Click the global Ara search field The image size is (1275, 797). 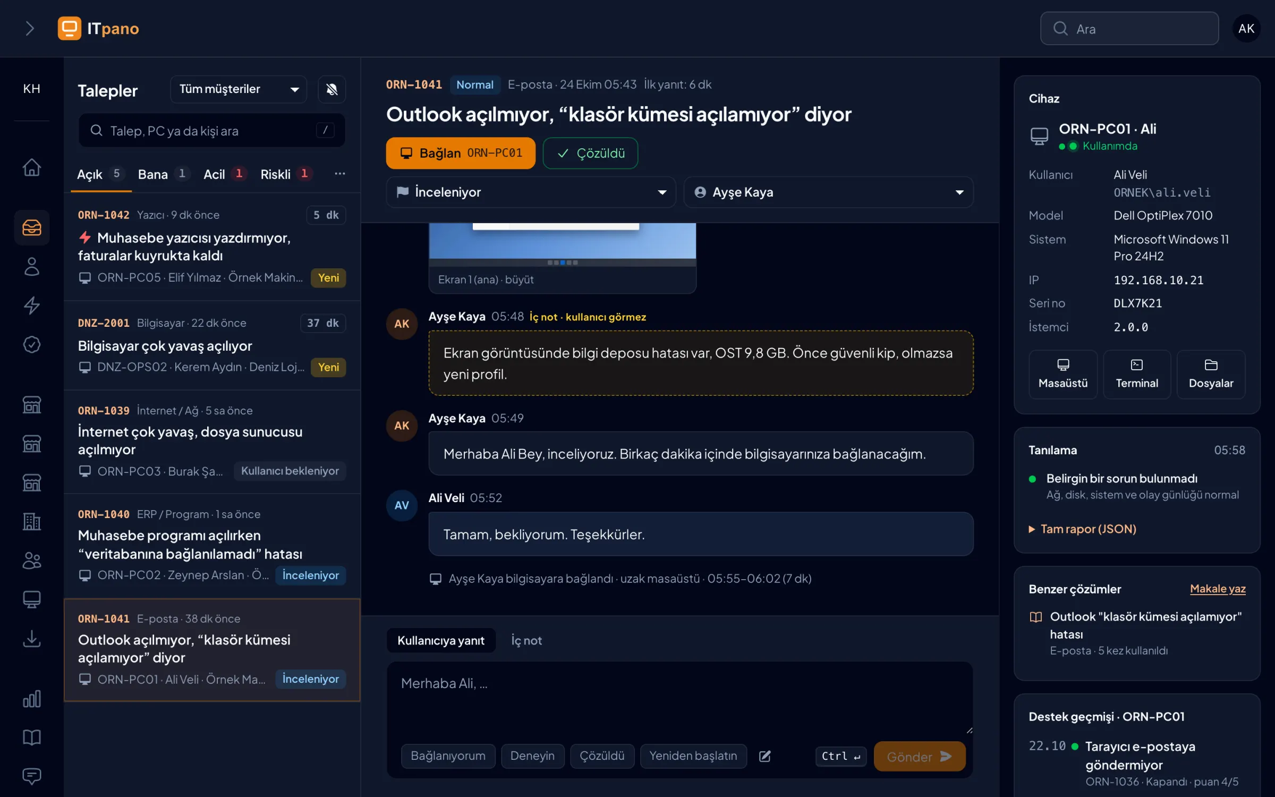point(1129,29)
